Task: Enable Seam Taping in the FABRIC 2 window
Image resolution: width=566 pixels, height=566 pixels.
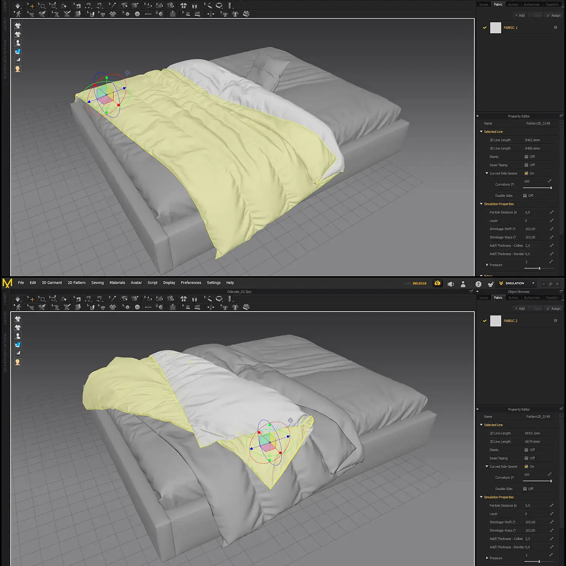Action: (x=526, y=458)
